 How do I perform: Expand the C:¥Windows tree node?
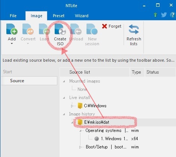pos(72,106)
